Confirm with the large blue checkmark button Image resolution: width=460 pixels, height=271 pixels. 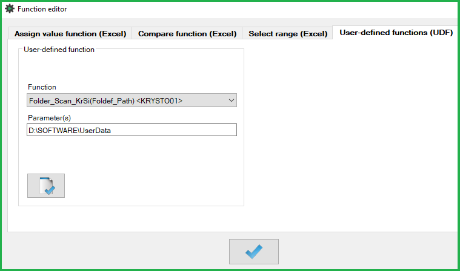pyautogui.click(x=254, y=252)
